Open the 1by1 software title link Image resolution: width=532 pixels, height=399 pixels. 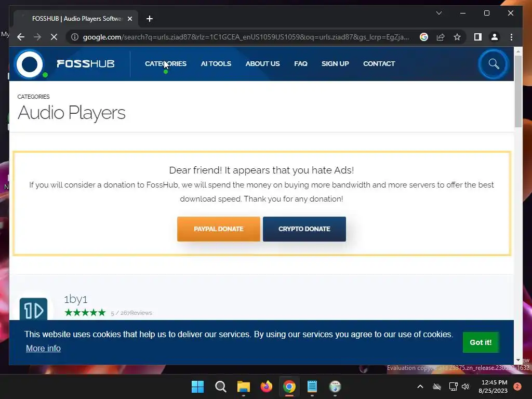click(x=76, y=299)
